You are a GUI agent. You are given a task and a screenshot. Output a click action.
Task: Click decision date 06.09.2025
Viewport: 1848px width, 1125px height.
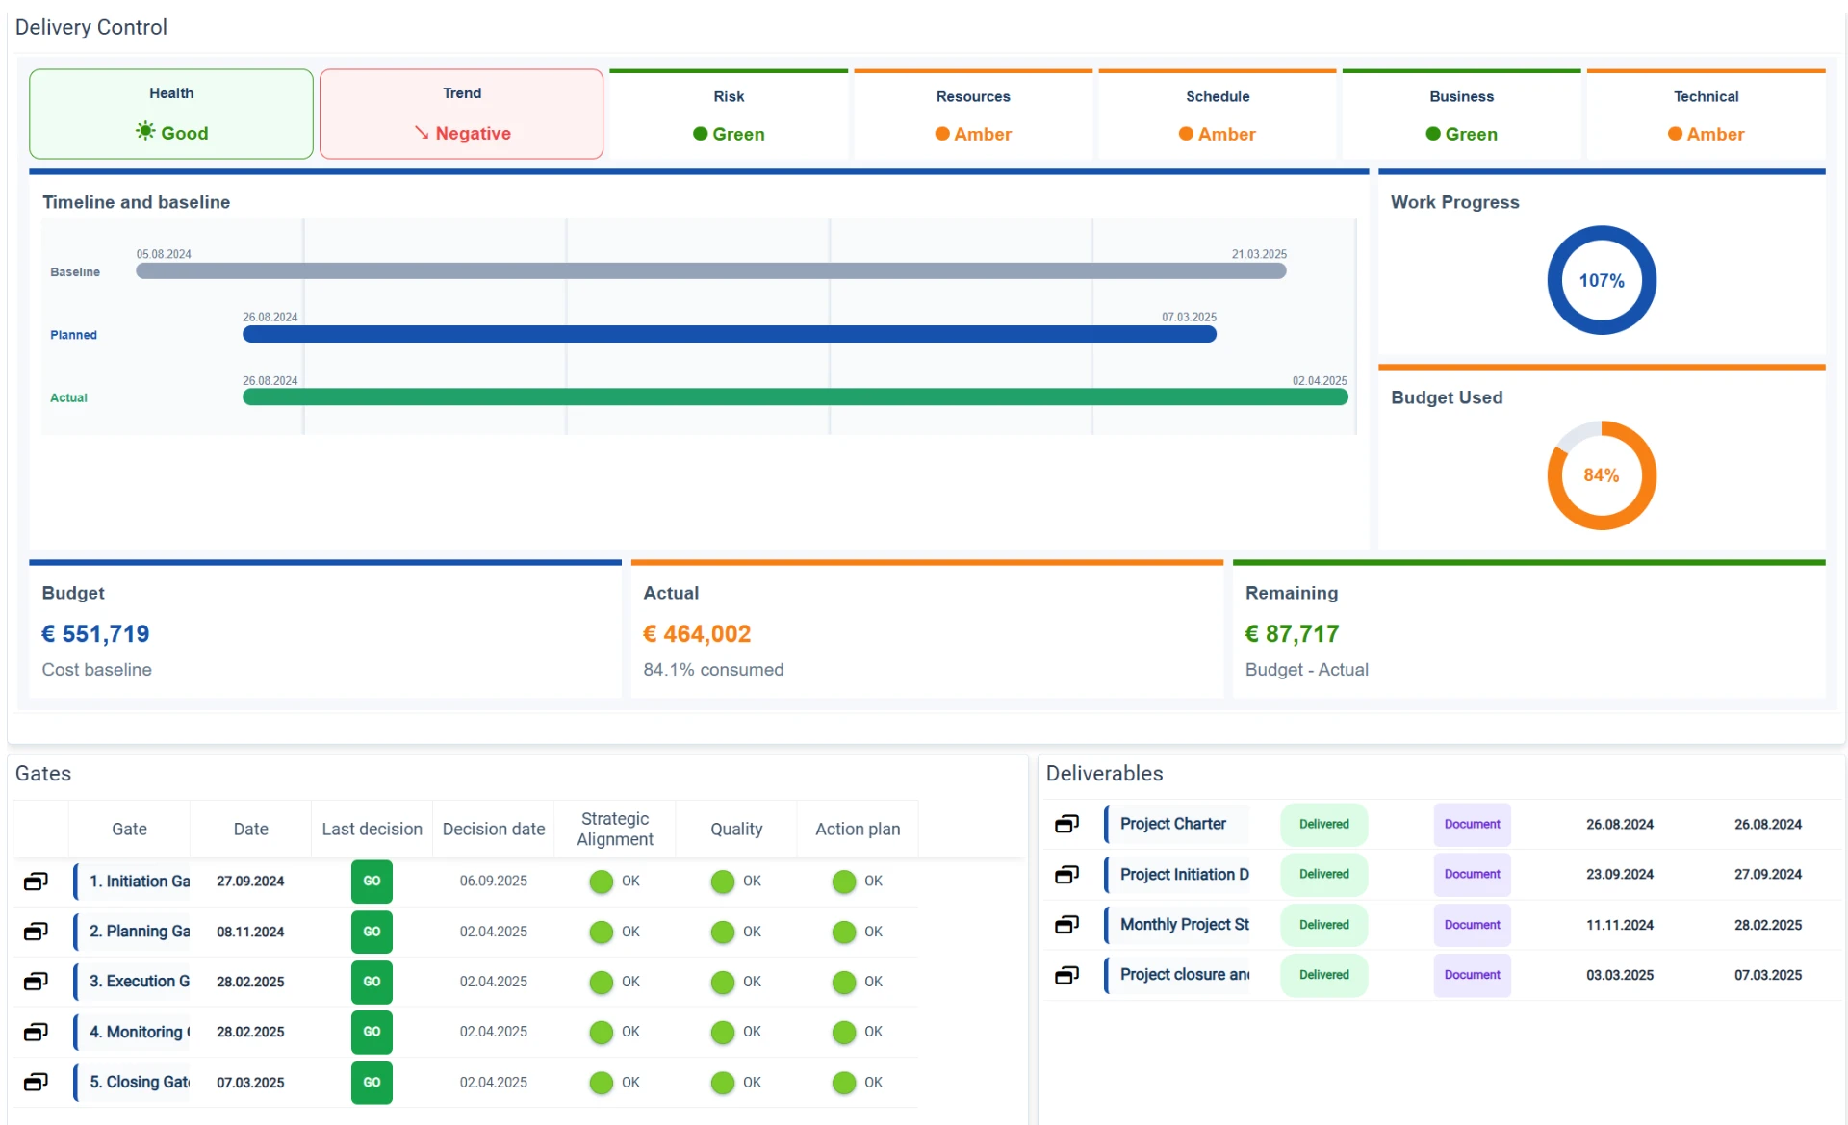tap(494, 882)
